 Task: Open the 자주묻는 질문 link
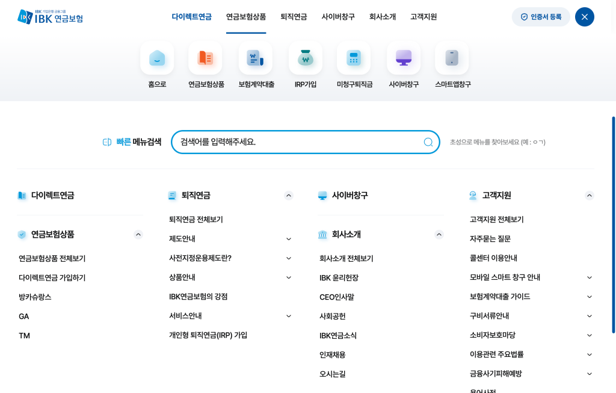point(490,239)
